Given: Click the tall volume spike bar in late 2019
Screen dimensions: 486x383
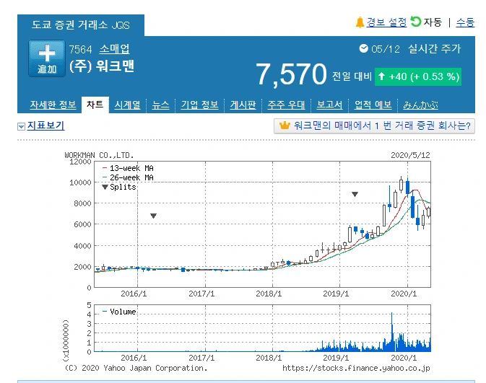Looking at the screenshot, I should point(392,332).
